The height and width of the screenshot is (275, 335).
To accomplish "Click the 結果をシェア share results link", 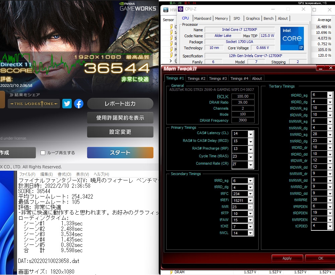I will click(x=25, y=95).
